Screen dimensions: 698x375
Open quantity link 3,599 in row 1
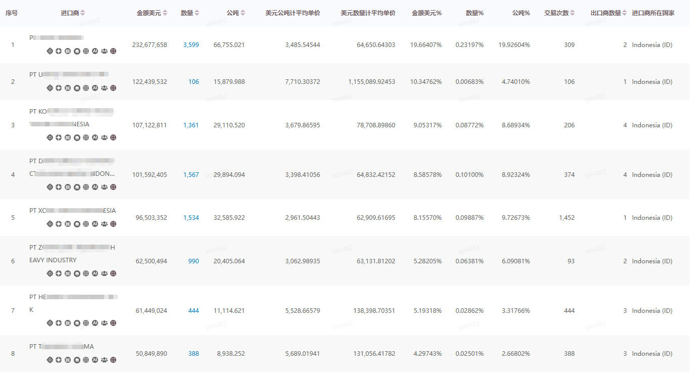pos(191,45)
